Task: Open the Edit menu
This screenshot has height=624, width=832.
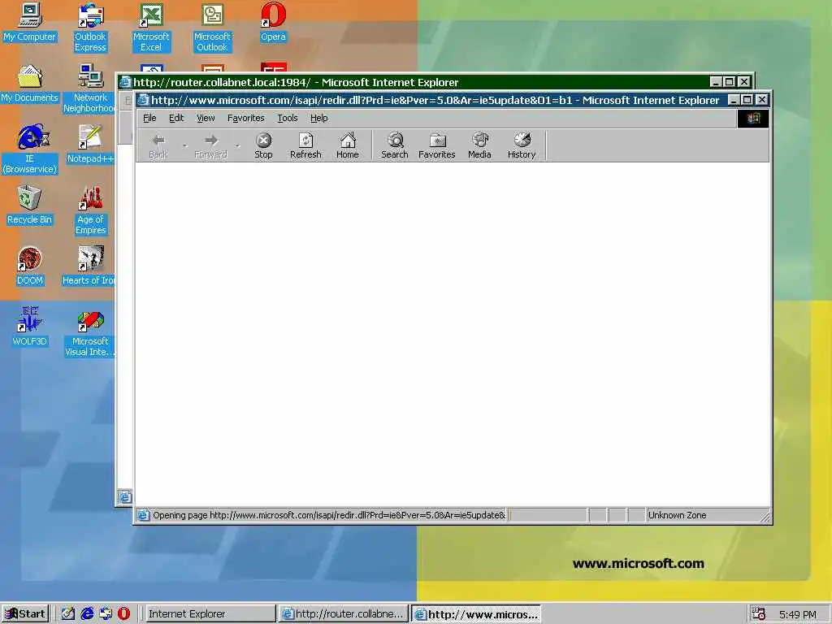Action: pos(176,118)
